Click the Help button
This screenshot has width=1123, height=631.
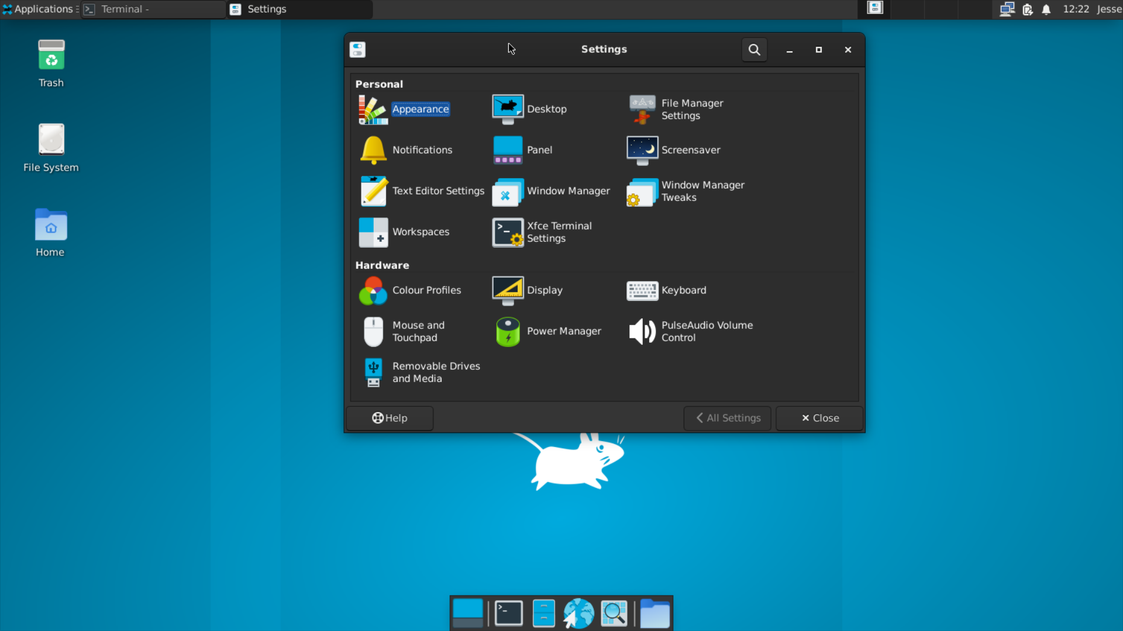390,418
